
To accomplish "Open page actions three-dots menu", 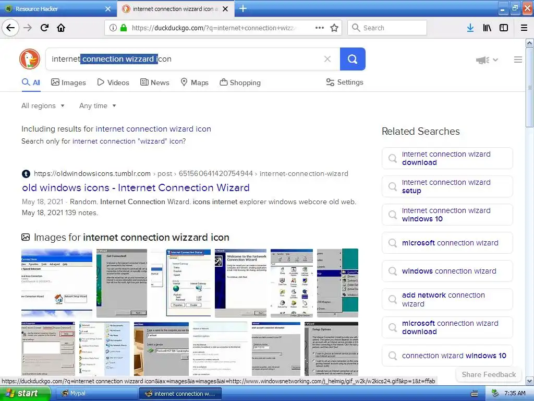I will pyautogui.click(x=320, y=28).
